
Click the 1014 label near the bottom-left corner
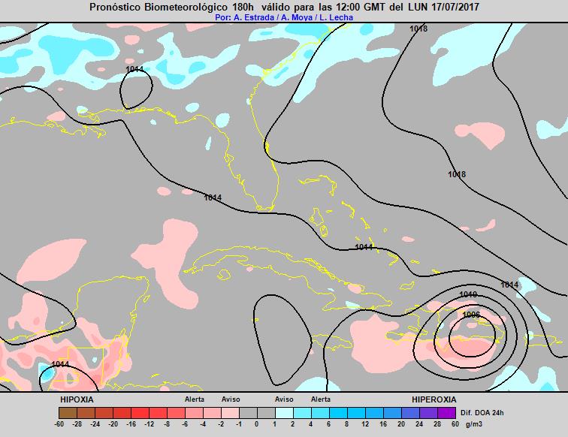tap(60, 364)
